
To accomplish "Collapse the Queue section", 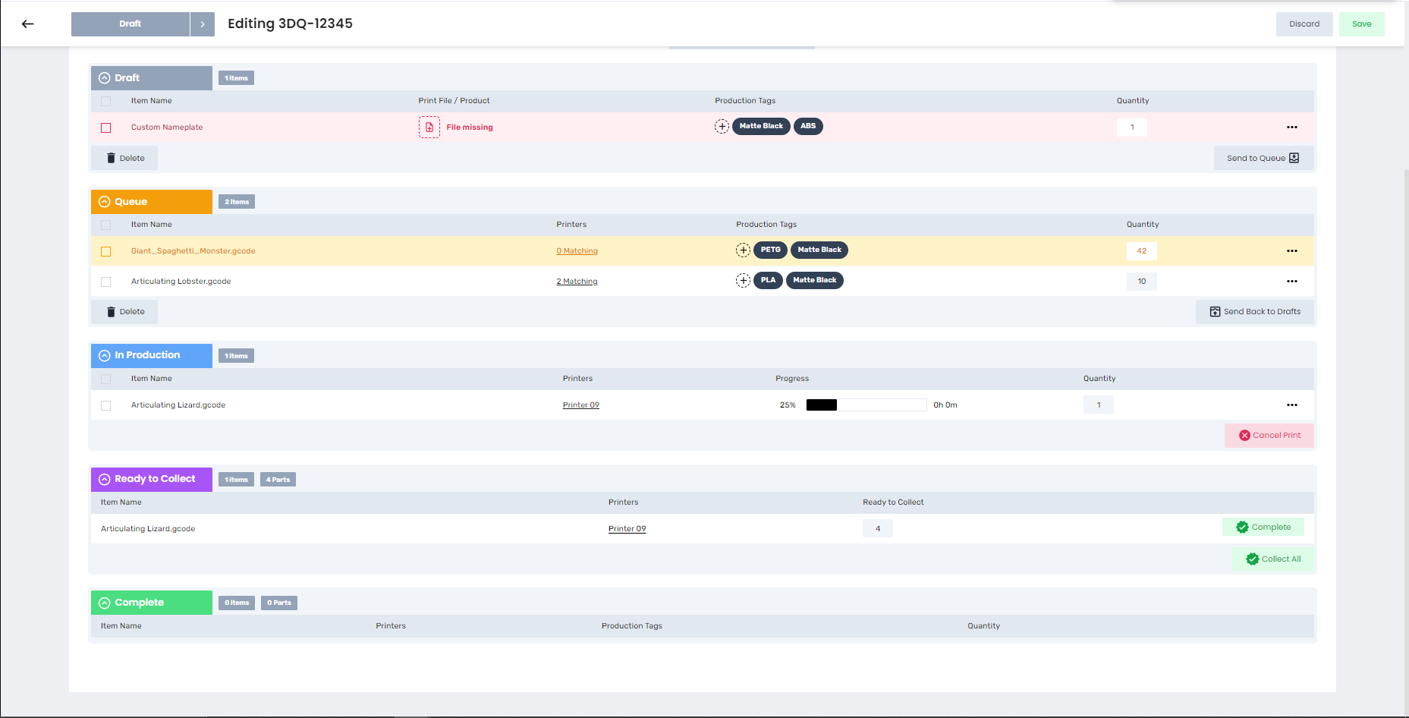I will (x=104, y=201).
